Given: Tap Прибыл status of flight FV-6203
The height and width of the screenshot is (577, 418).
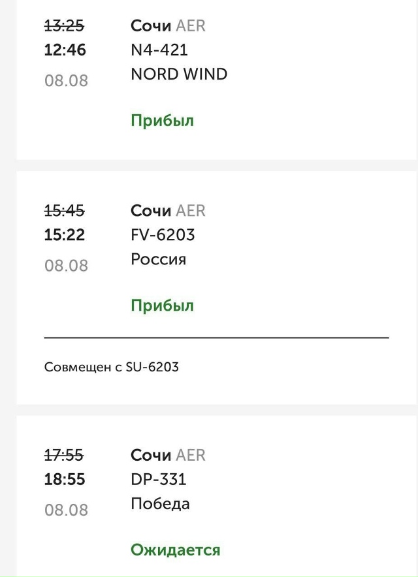Looking at the screenshot, I should click(162, 305).
